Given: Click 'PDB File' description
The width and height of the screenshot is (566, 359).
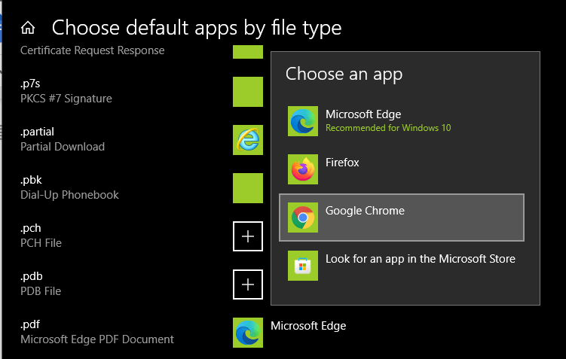Looking at the screenshot, I should 41,291.
